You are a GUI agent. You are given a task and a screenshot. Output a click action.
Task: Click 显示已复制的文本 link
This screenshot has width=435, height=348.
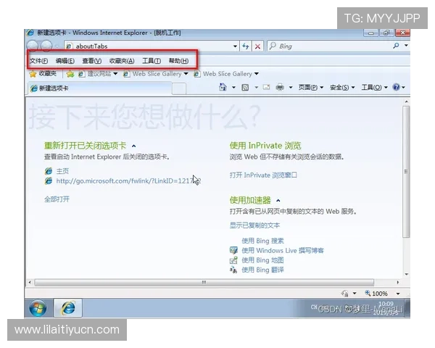click(254, 225)
